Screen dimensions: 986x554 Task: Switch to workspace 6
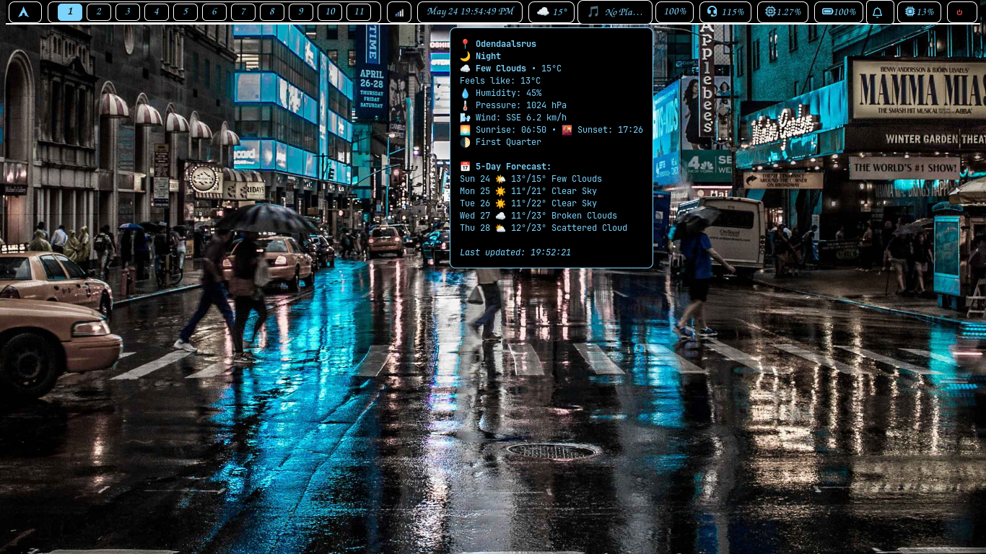214,12
